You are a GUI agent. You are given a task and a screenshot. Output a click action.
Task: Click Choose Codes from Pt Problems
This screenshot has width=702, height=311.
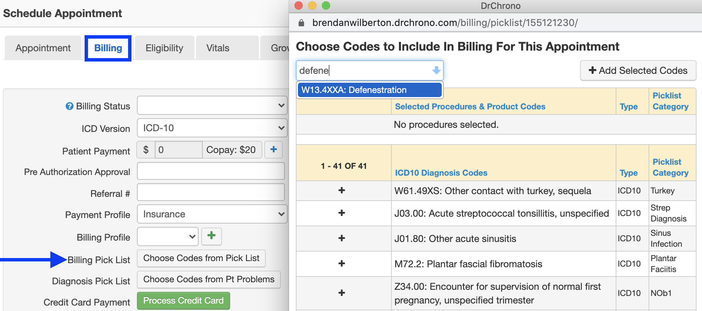pos(209,279)
